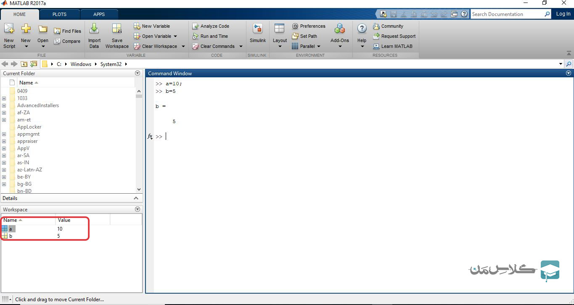The height and width of the screenshot is (305, 574).
Task: Collapse the toolstrip ribbon
Action: (569, 53)
